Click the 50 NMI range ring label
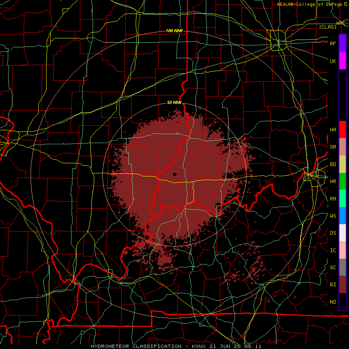 click(x=174, y=103)
